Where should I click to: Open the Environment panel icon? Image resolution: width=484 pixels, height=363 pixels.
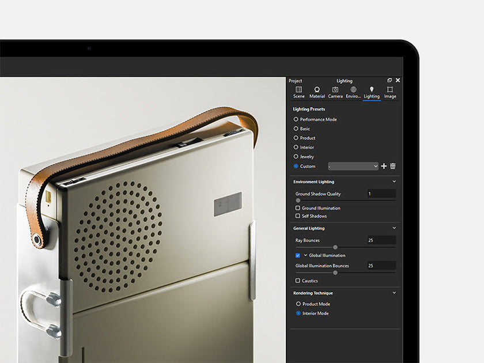point(354,90)
